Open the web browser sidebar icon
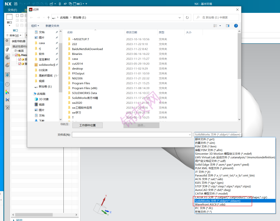The width and height of the screenshot is (280, 221). (7, 75)
